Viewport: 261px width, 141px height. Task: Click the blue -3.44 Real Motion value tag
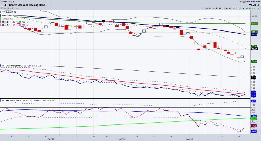tap(254, 116)
